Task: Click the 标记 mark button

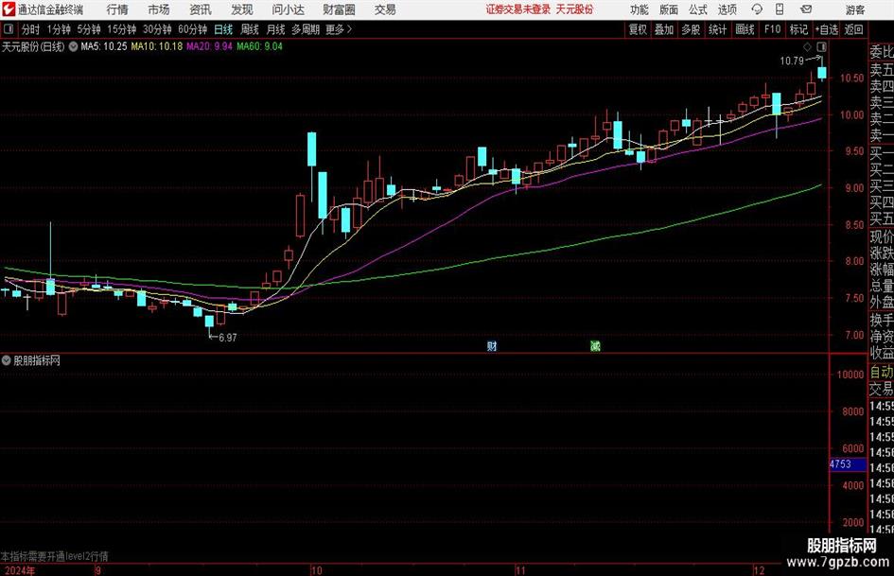Action: point(798,29)
